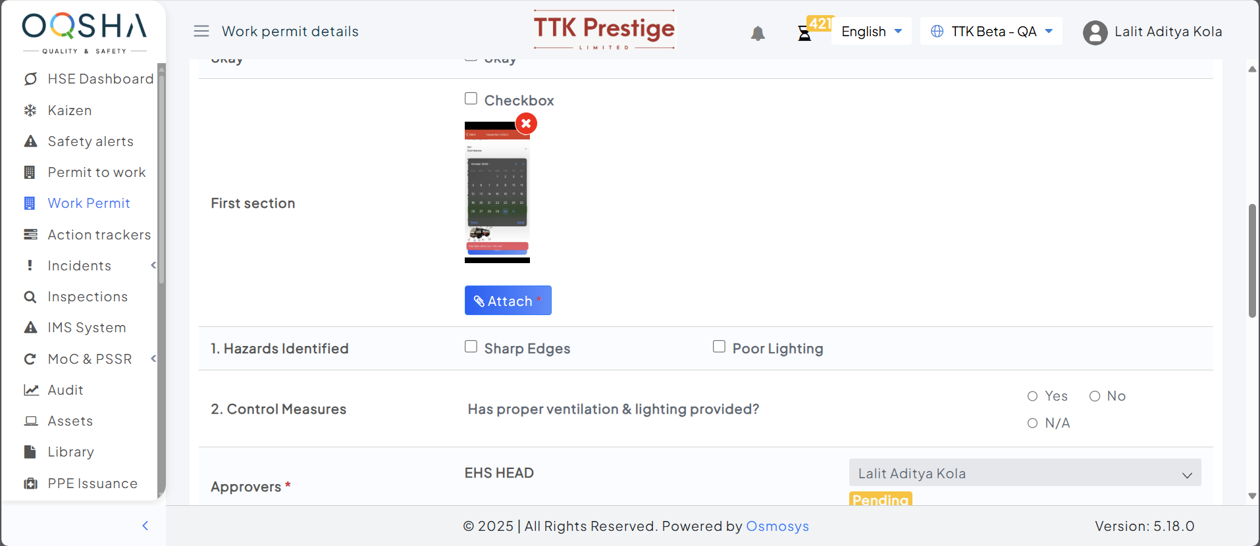Toggle the hamburger menu icon

pos(201,31)
